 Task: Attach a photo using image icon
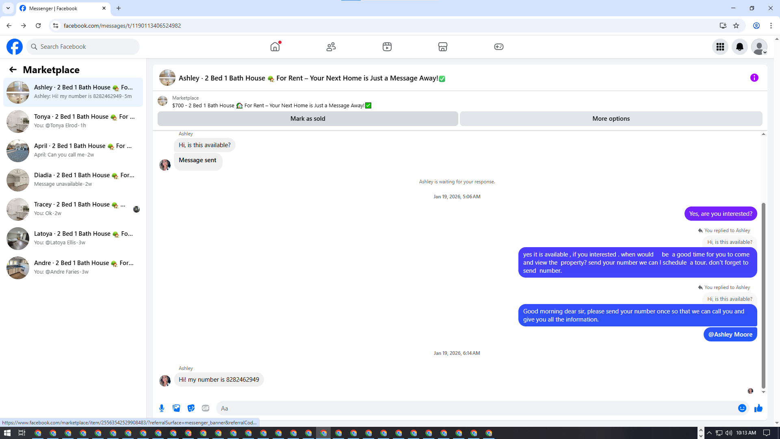[176, 408]
